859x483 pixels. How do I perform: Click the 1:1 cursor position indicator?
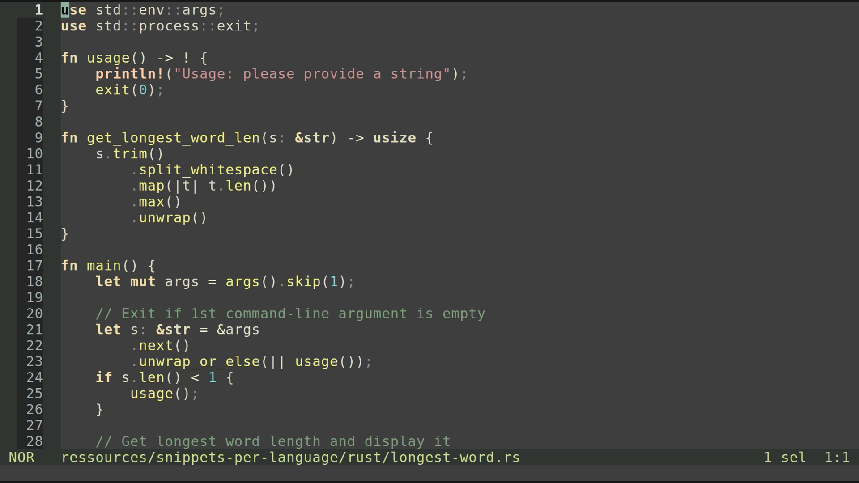837,458
